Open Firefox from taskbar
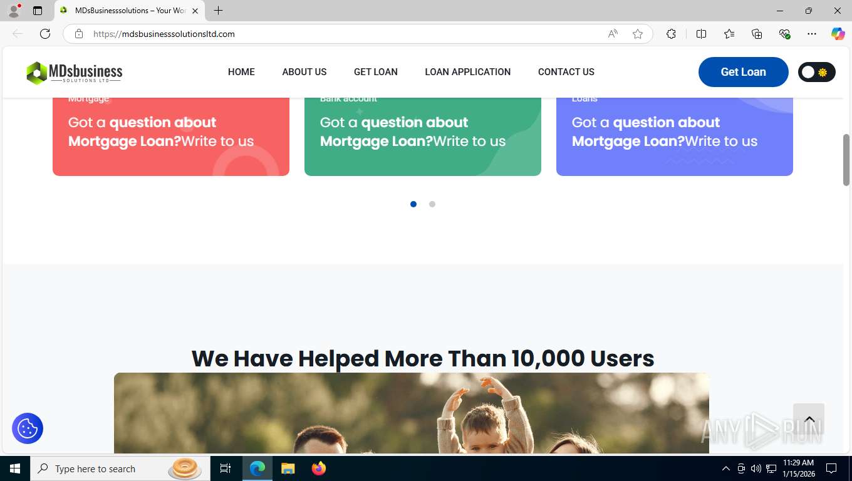 [319, 468]
